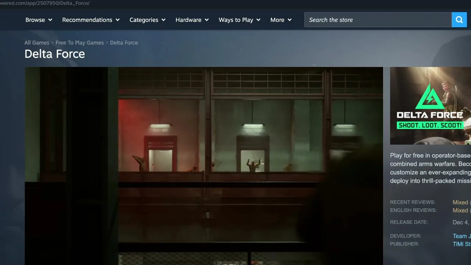Open the Recommendations menu
The height and width of the screenshot is (265, 471).
pyautogui.click(x=91, y=20)
